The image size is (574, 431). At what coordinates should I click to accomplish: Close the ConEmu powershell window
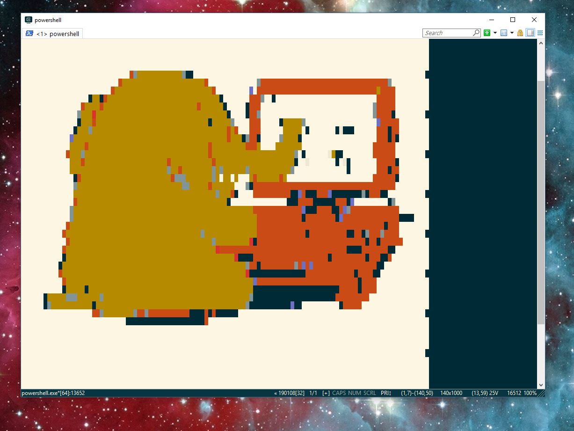click(534, 20)
